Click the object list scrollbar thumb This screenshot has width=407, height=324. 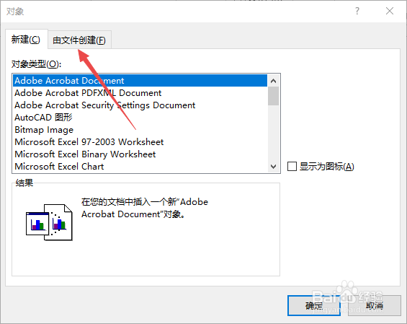click(273, 96)
